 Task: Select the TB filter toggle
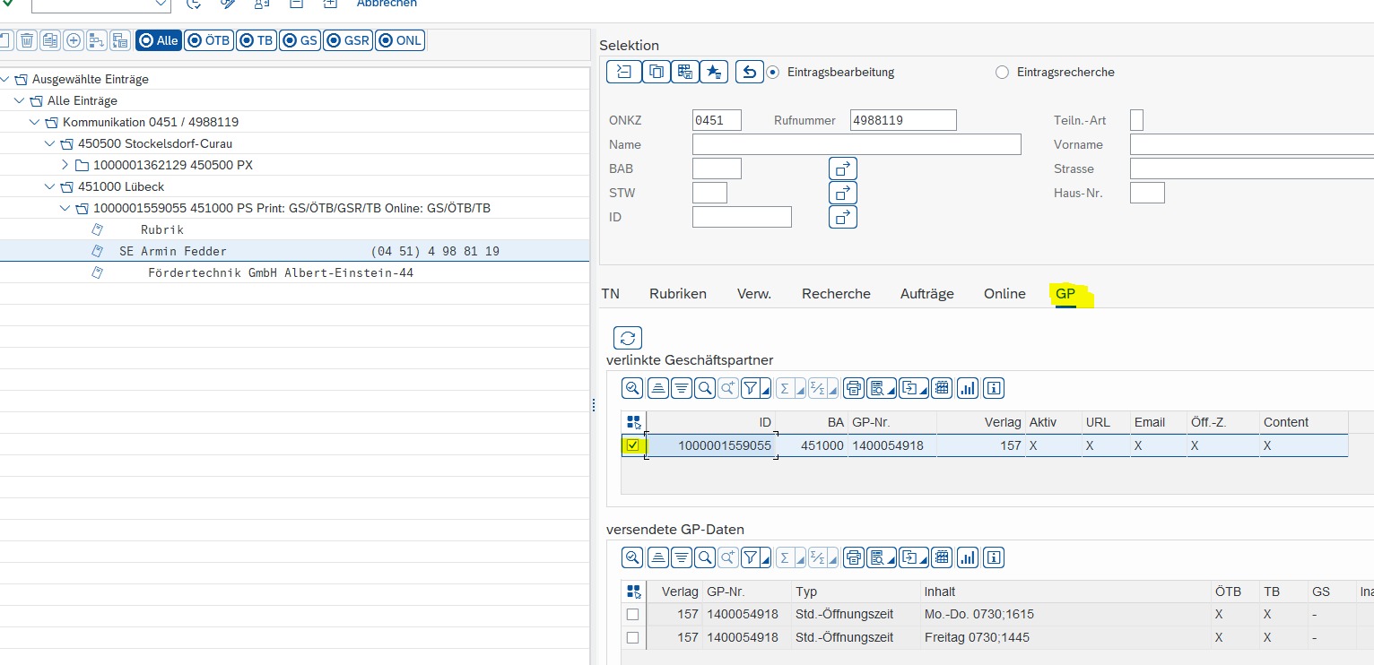click(x=257, y=40)
